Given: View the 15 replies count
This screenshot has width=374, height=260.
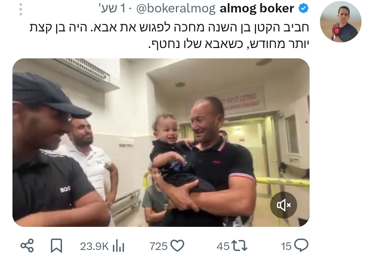Looking at the screenshot, I should click(286, 246).
